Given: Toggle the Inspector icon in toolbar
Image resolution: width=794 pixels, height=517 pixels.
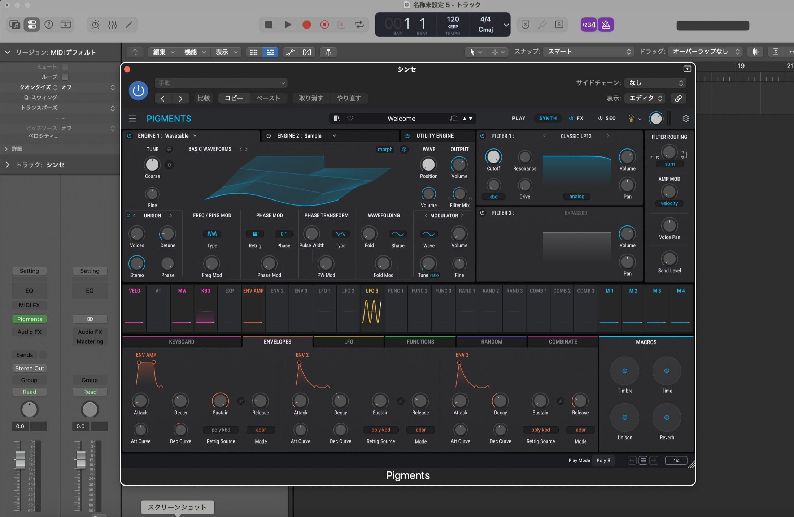Looking at the screenshot, I should (32, 25).
